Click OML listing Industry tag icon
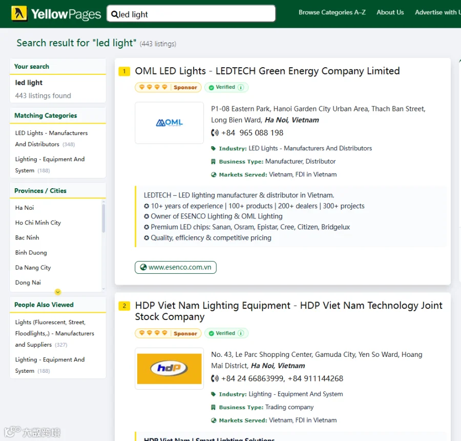This screenshot has height=441, width=461. pyautogui.click(x=214, y=148)
